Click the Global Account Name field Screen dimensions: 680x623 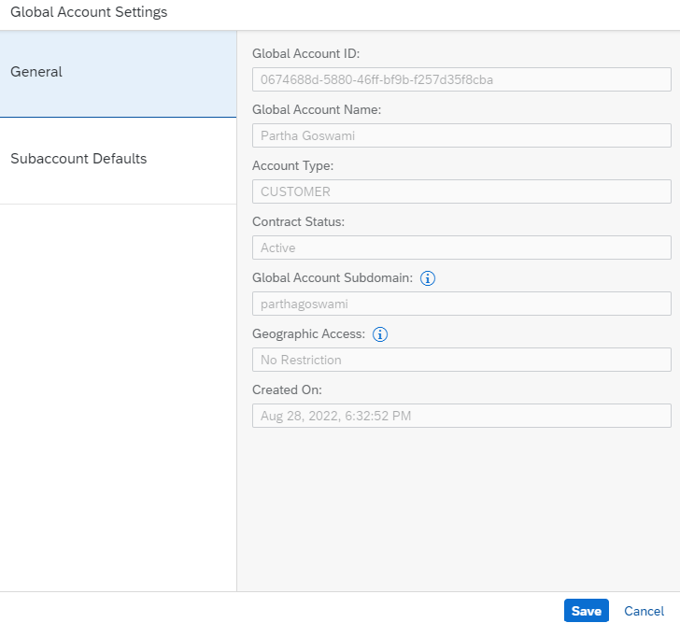[x=461, y=135]
